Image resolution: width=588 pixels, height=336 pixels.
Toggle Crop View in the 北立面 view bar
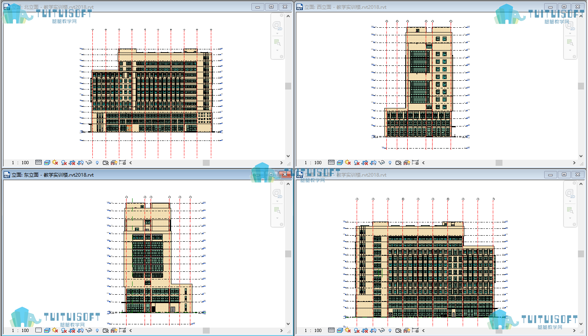(72, 163)
